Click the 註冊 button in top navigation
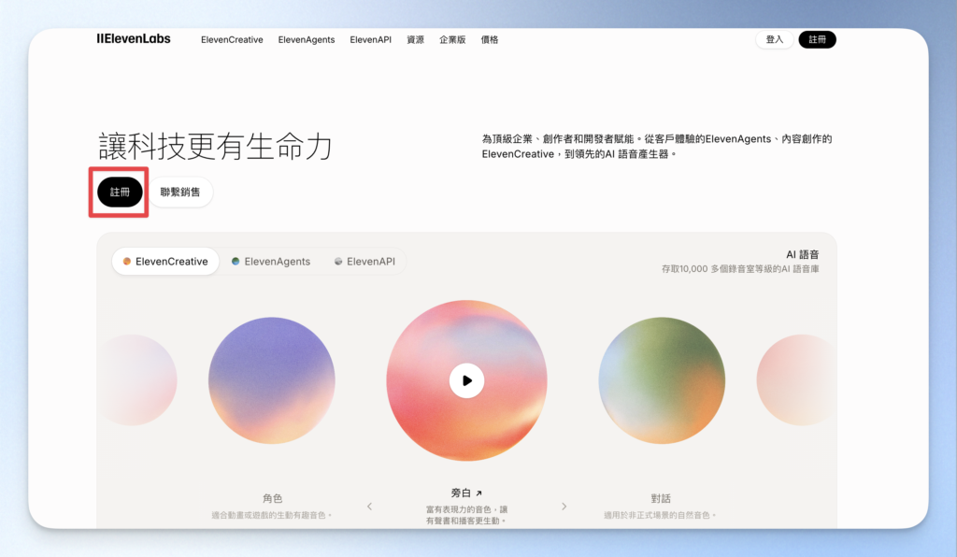Image resolution: width=957 pixels, height=557 pixels. tap(817, 39)
